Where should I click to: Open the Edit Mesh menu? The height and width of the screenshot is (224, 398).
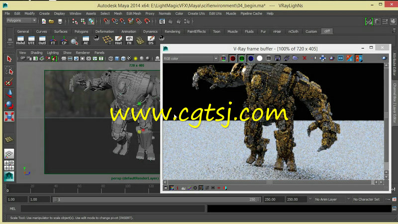pos(133,13)
